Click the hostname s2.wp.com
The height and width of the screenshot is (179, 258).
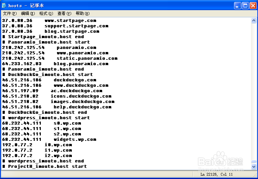point(67,134)
